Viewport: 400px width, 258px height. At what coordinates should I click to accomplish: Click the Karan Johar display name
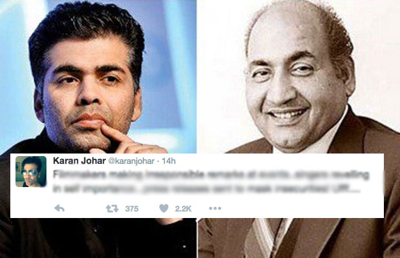pyautogui.click(x=79, y=161)
